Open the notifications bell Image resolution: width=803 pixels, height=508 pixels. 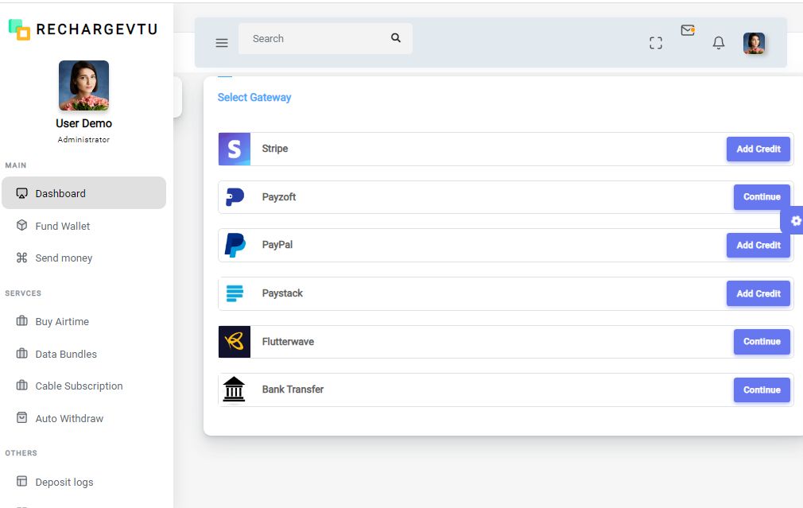tap(719, 43)
